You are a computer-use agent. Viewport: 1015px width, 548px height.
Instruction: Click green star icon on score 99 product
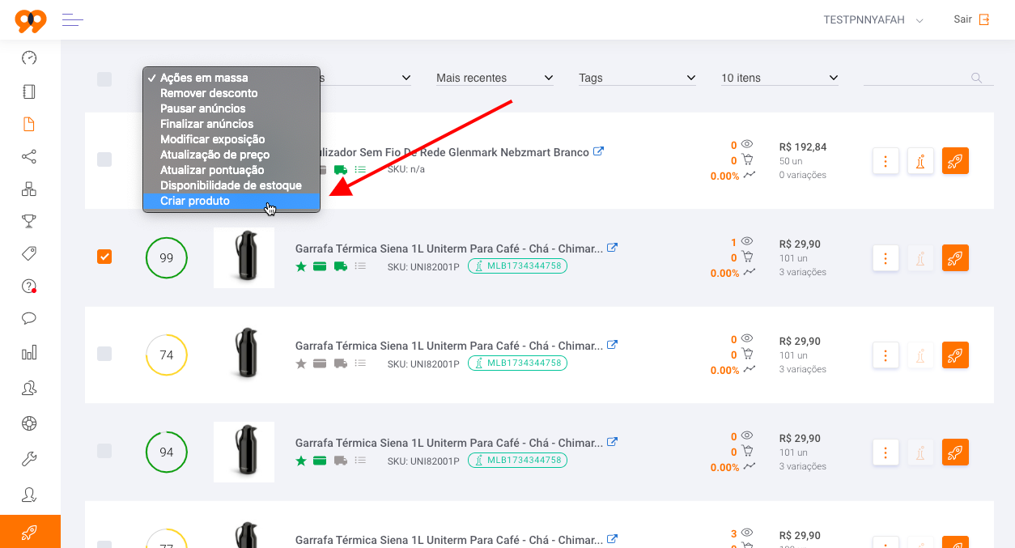pos(301,266)
